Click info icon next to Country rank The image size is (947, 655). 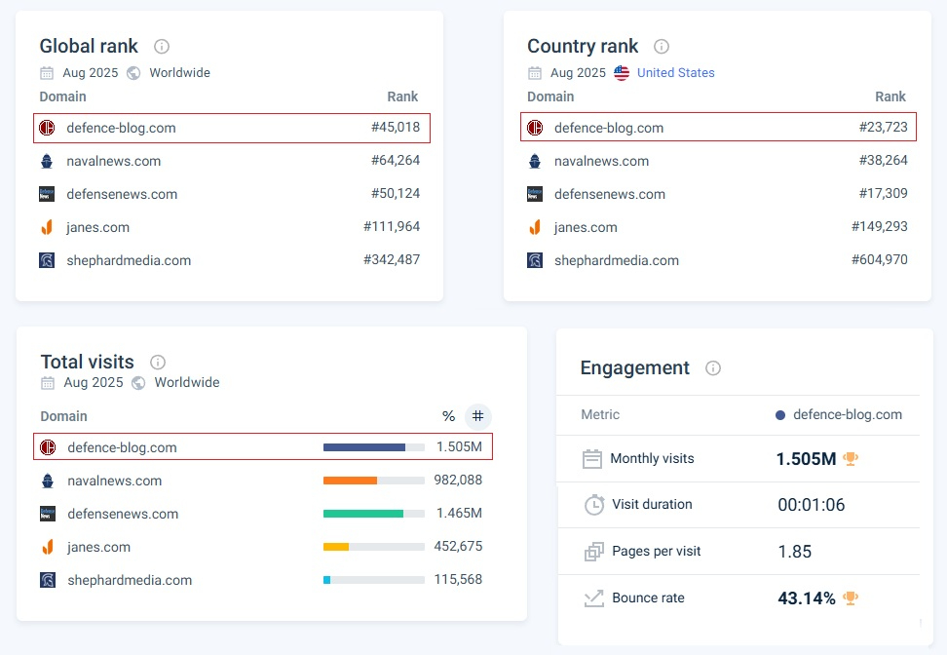tap(662, 46)
